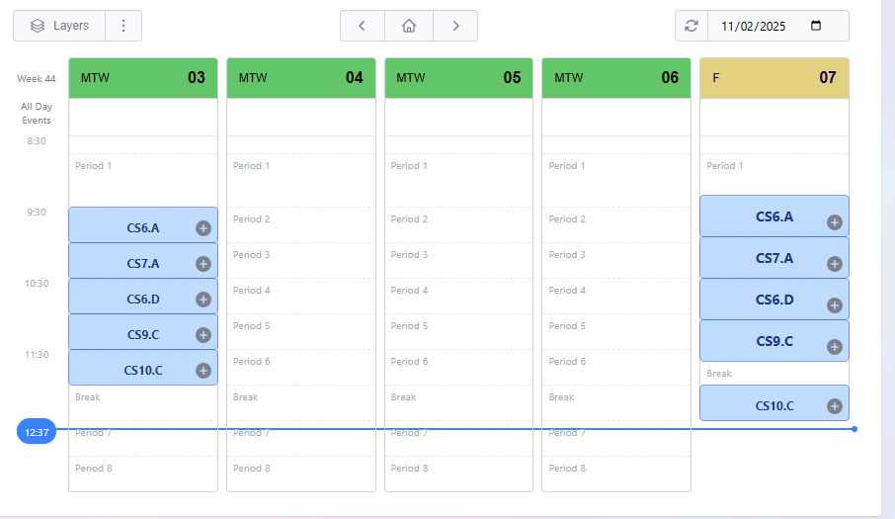
Task: Open the Layers button
Action: 60,26
